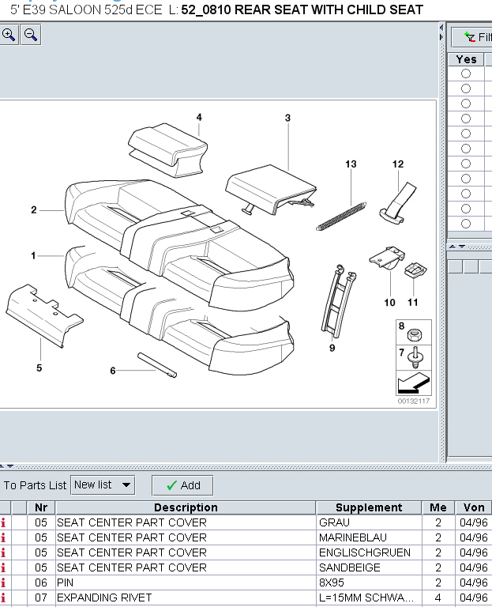Select the last radio button under Yes
Screen dimensions: 492x607
466,224
